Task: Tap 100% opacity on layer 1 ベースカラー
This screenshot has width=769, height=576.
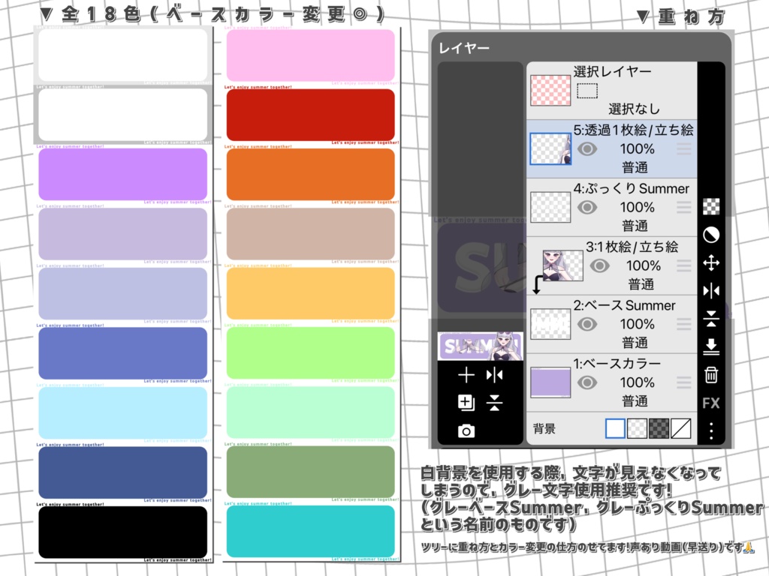Action: pyautogui.click(x=637, y=382)
